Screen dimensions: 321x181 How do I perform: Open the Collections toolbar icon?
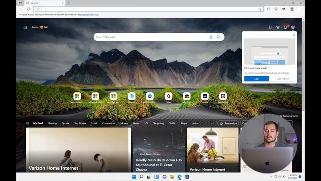pos(276,9)
